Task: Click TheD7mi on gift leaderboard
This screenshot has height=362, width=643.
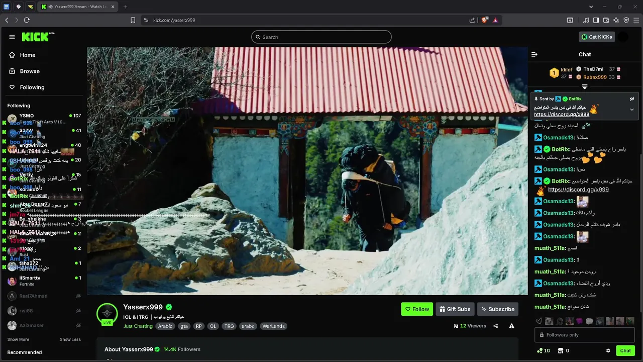Action: 593,69
